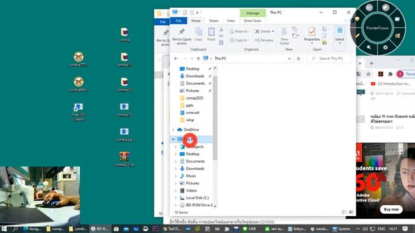415x233 pixels.
Task: Switch to the large icons view button
Action: pos(351,212)
